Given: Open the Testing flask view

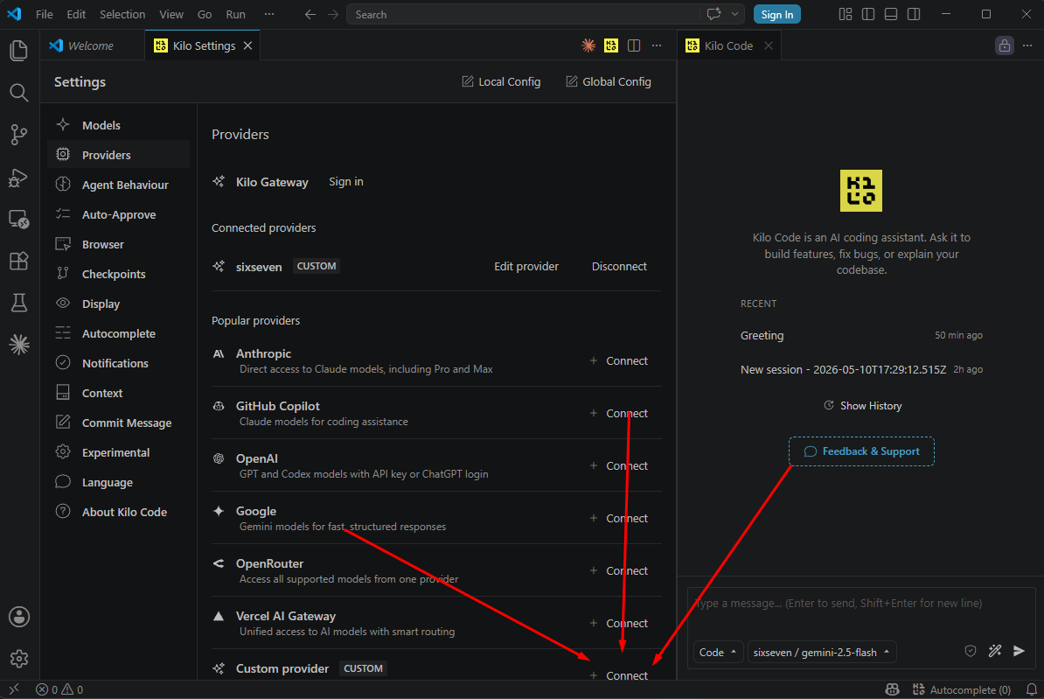Looking at the screenshot, I should point(18,303).
